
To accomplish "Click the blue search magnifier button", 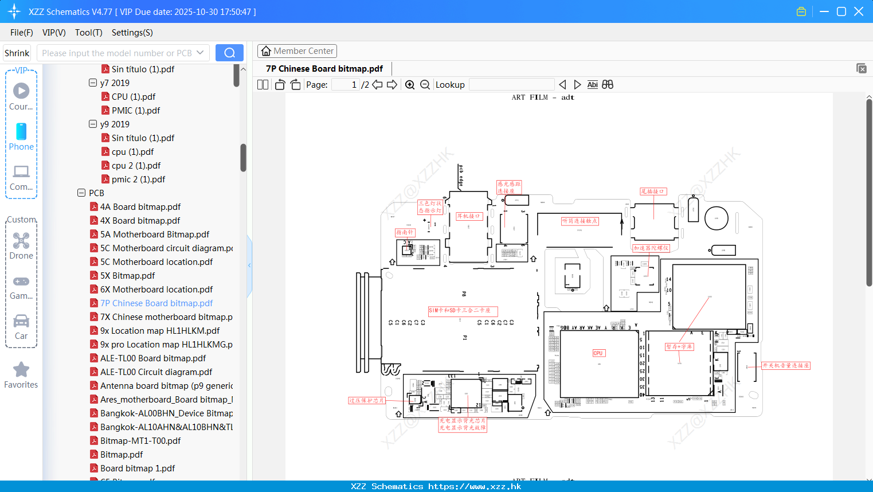I will 229,53.
